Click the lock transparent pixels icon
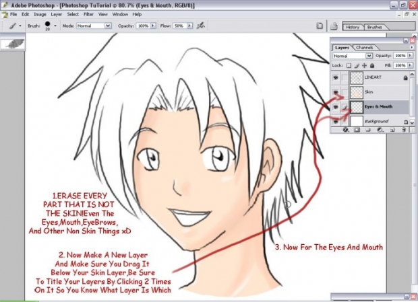The width and height of the screenshot is (418, 302). tap(349, 65)
